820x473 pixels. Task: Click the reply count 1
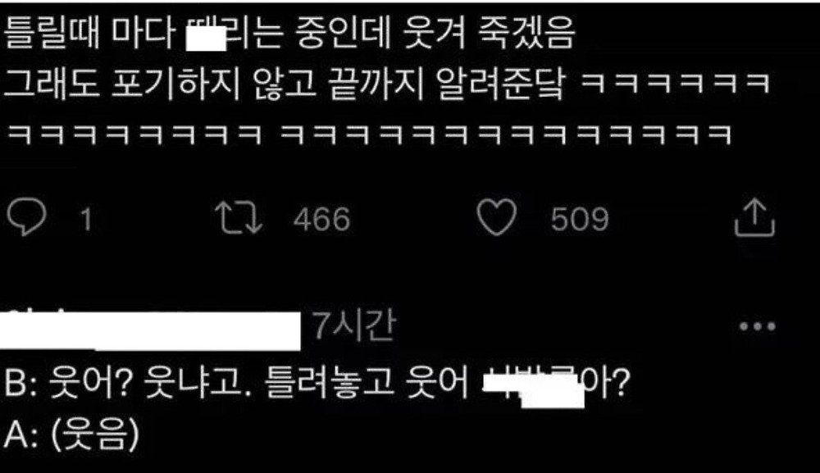click(87, 219)
